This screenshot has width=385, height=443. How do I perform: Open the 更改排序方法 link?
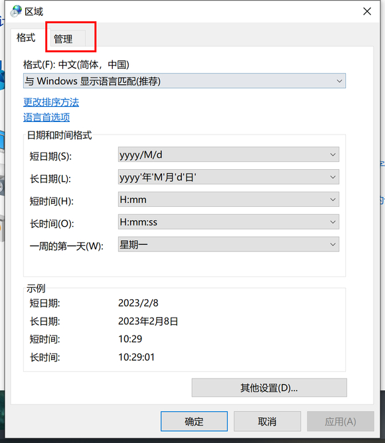click(x=51, y=102)
